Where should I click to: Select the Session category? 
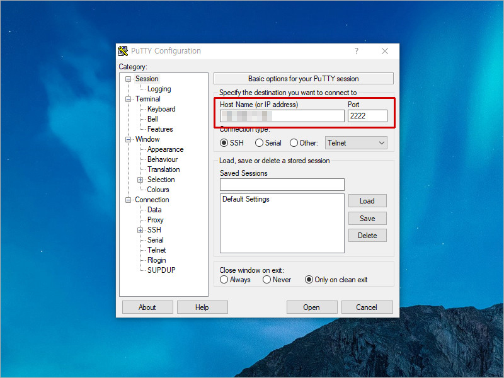pyautogui.click(x=147, y=79)
